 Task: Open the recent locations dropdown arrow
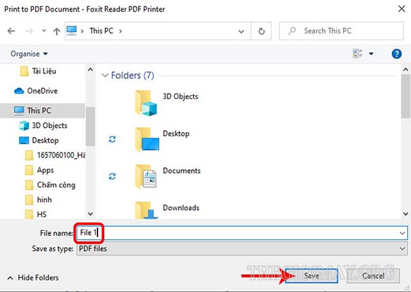pos(44,31)
